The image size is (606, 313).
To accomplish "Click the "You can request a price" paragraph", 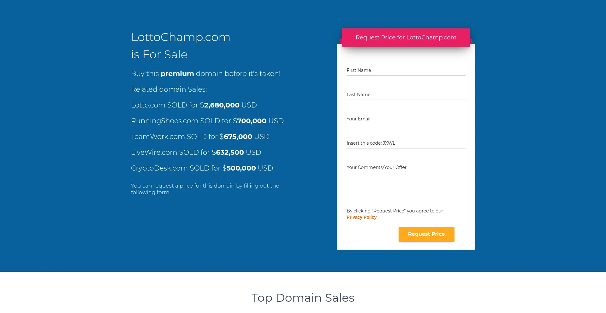I will point(205,189).
